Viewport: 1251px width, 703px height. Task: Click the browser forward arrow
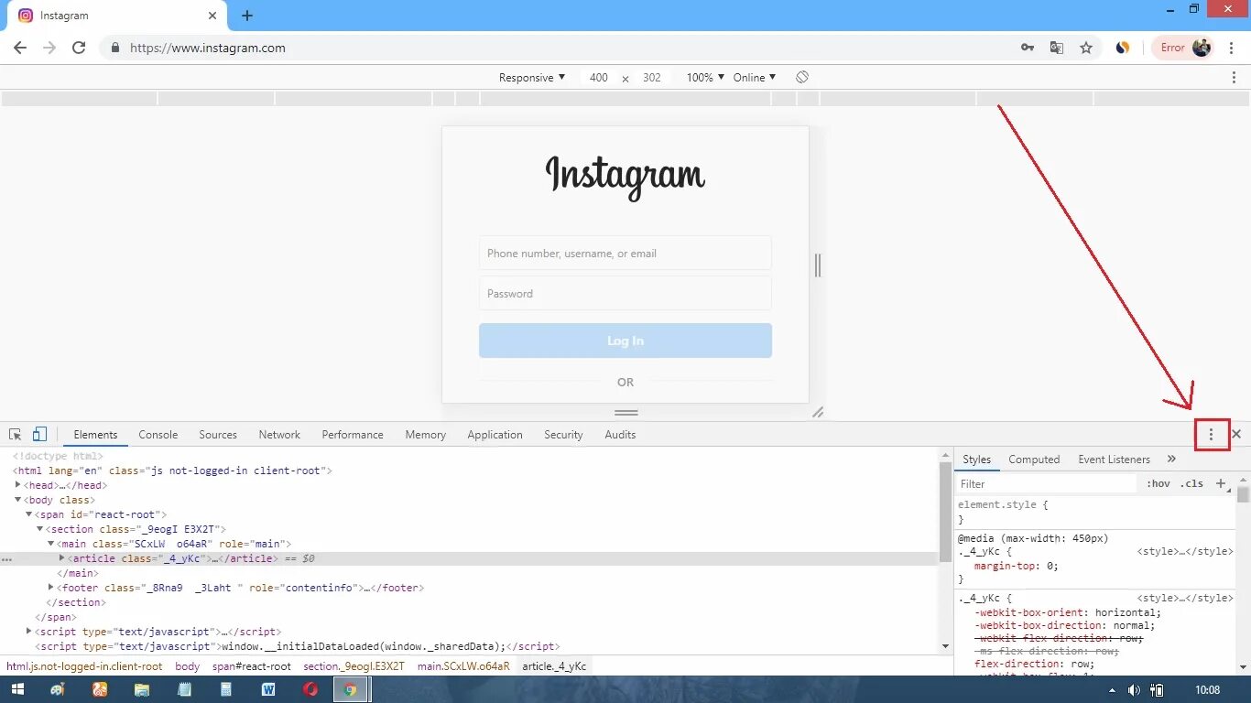(49, 48)
